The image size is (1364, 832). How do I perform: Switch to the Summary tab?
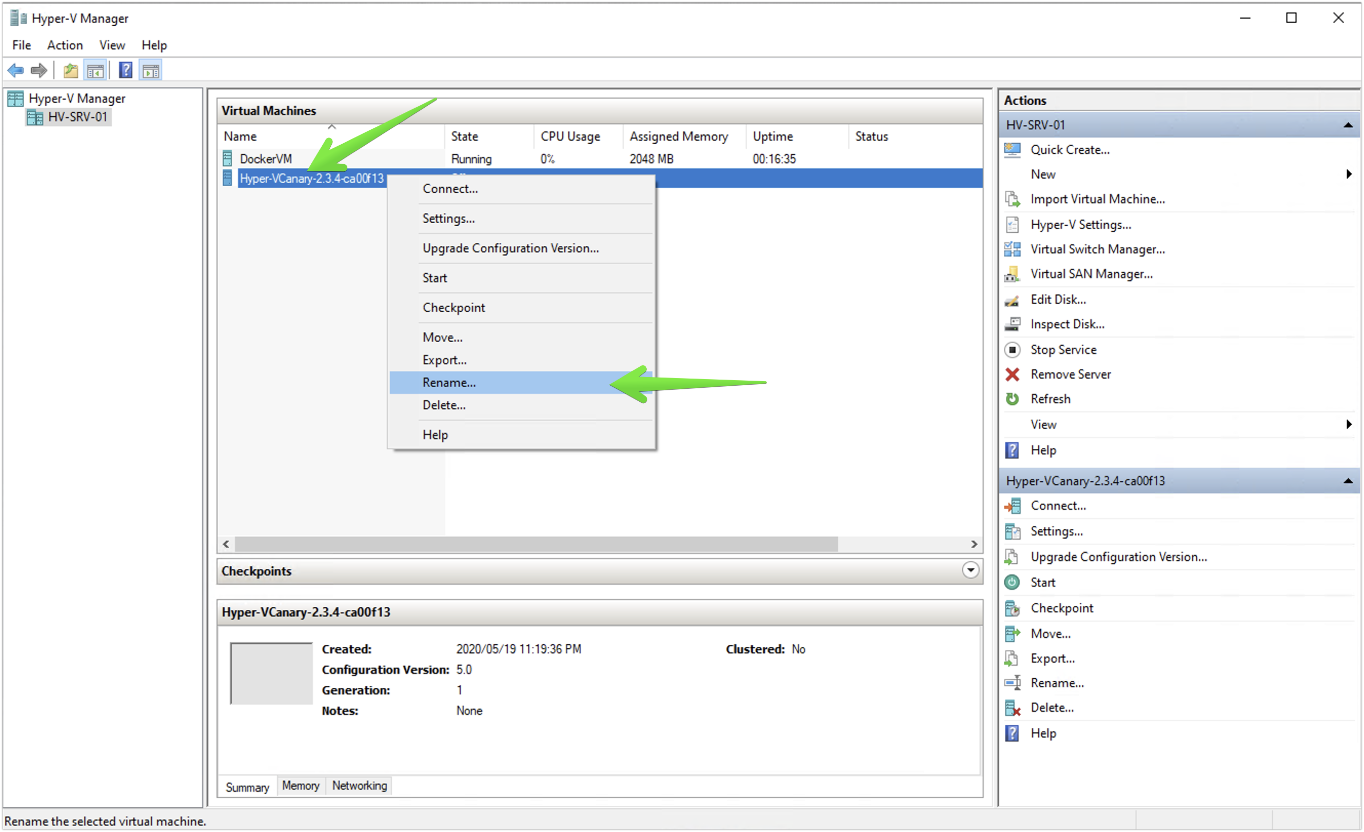pos(248,787)
